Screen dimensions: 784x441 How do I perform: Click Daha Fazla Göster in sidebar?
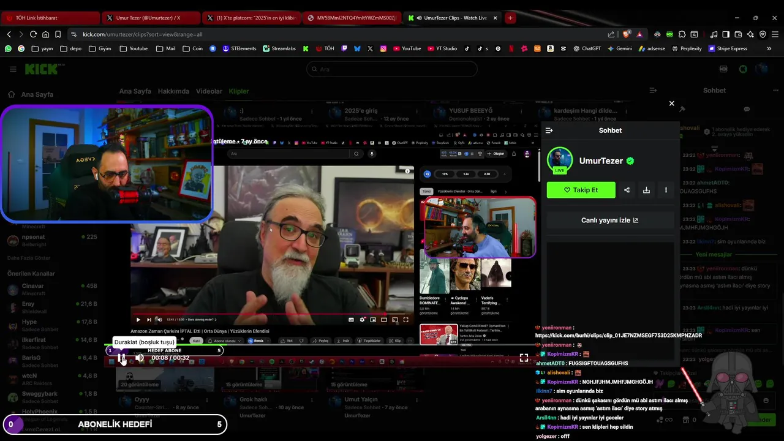[28, 258]
